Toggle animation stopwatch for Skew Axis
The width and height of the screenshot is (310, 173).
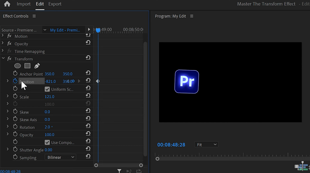(15, 119)
